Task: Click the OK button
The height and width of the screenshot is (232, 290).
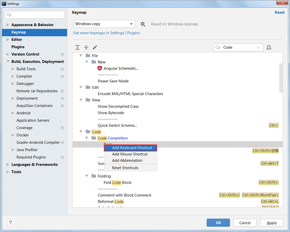Action: (x=218, y=223)
